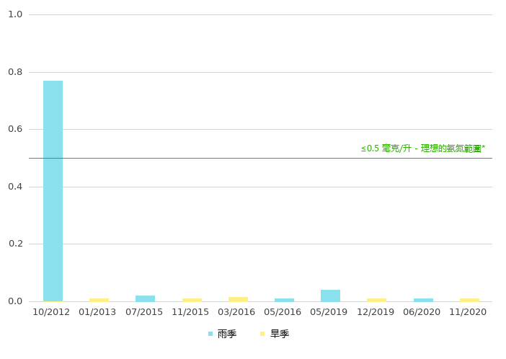Select the cyan bar above 06/2020
Image resolution: width=506 pixels, height=359 pixels.
pyautogui.click(x=423, y=299)
